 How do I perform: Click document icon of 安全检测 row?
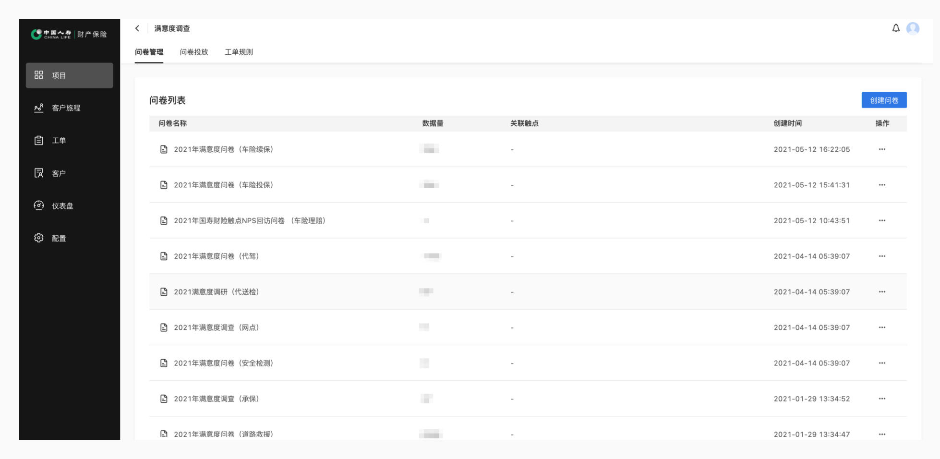click(164, 363)
